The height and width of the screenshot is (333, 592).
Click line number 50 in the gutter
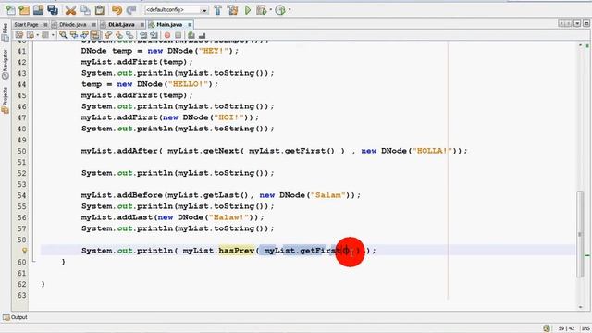click(x=21, y=151)
